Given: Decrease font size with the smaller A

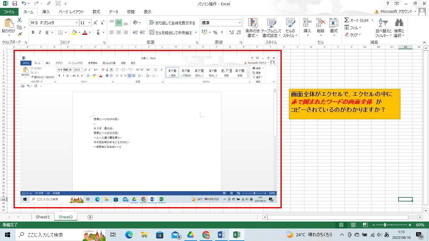Looking at the screenshot, I should click(x=102, y=23).
